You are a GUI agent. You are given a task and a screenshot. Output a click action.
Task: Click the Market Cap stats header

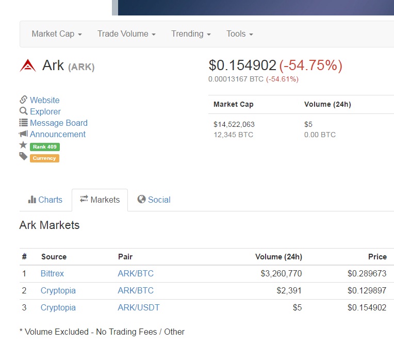(x=234, y=104)
